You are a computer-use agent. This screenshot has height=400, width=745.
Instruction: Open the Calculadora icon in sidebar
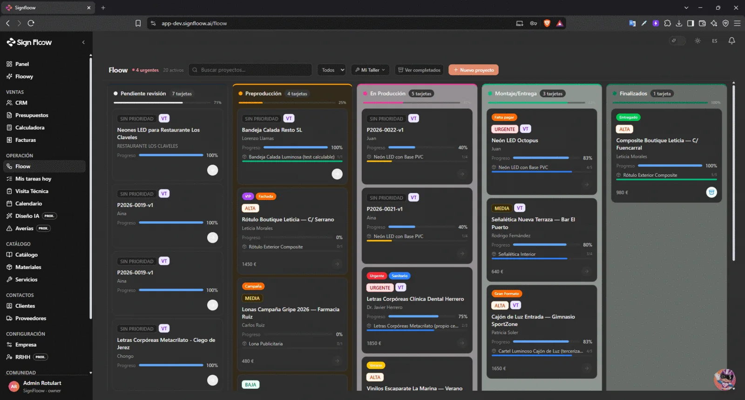pyautogui.click(x=9, y=127)
